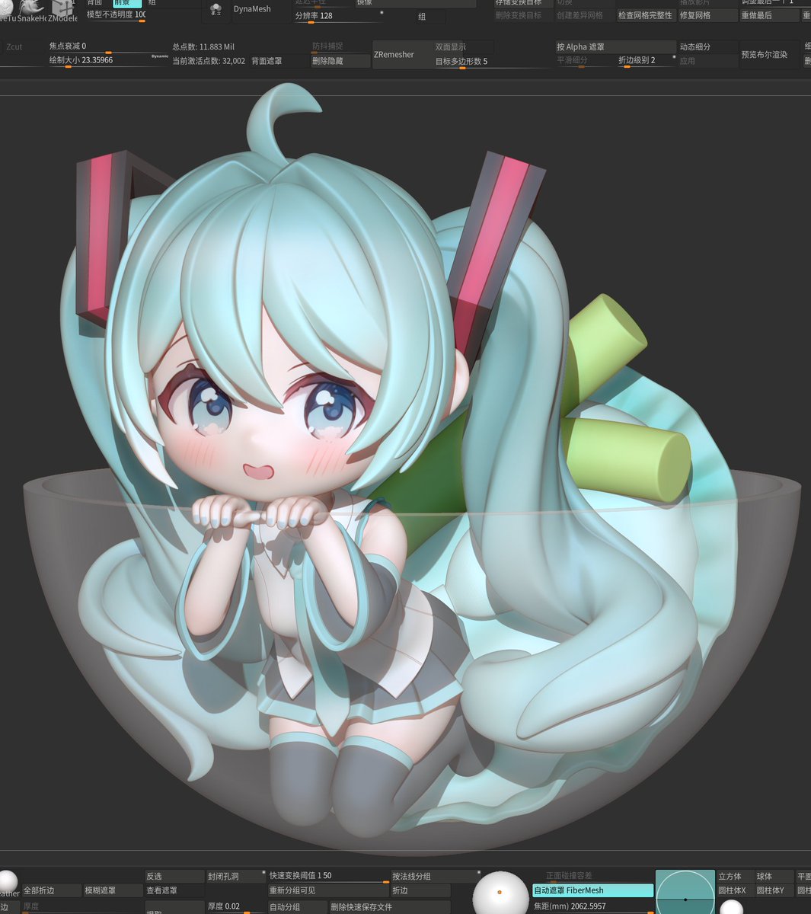Toggle 防抖捕捉 option
811x914 pixels.
point(340,46)
